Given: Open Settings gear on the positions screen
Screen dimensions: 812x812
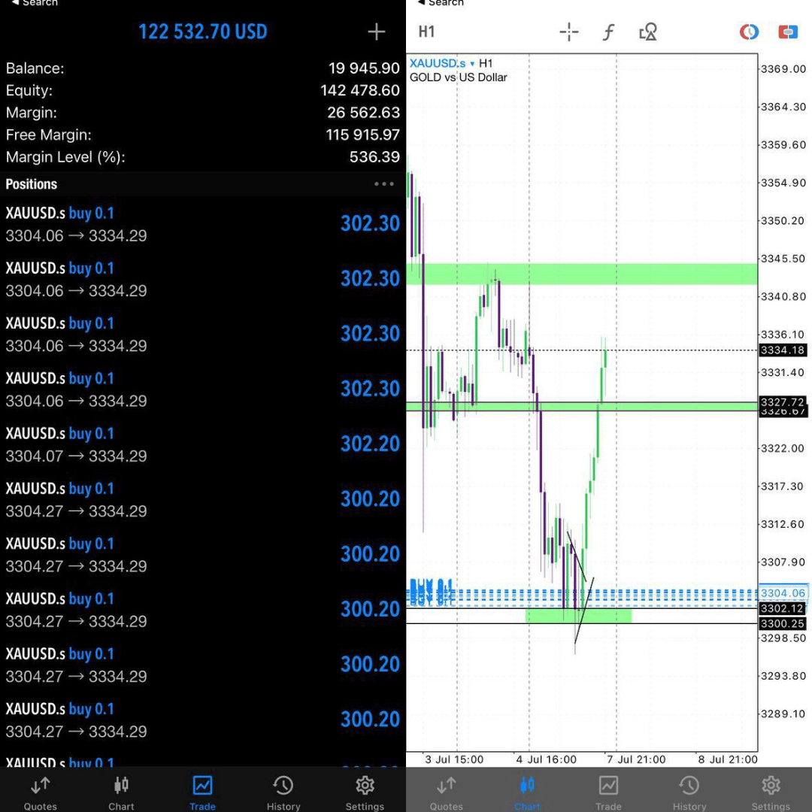Looking at the screenshot, I should coord(365,792).
